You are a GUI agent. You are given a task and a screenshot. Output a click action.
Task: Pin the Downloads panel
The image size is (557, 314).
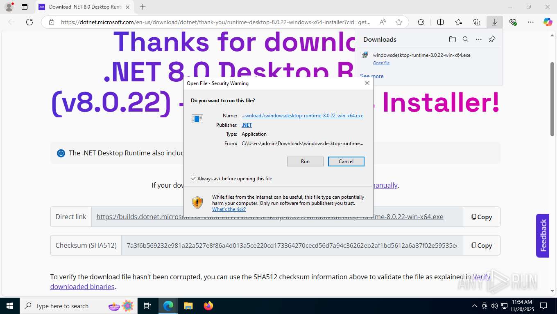492,39
